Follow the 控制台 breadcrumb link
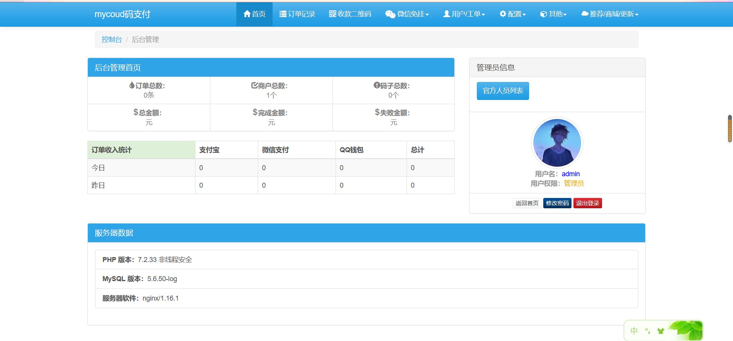Image resolution: width=733 pixels, height=341 pixels. click(x=111, y=40)
